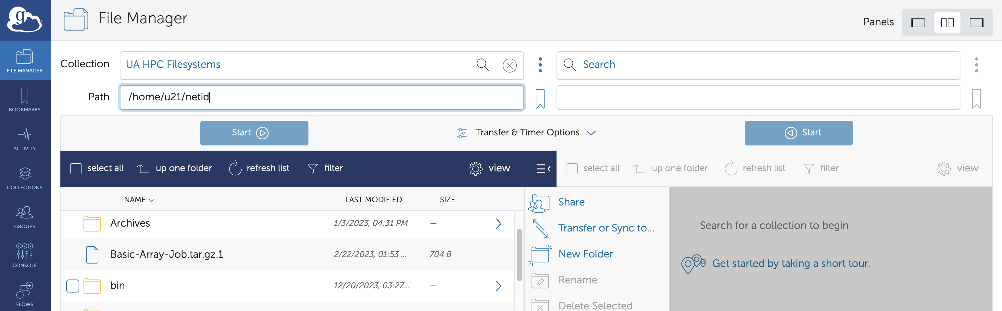Image resolution: width=1002 pixels, height=311 pixels.
Task: Start transfer from the left pane
Action: point(254,133)
